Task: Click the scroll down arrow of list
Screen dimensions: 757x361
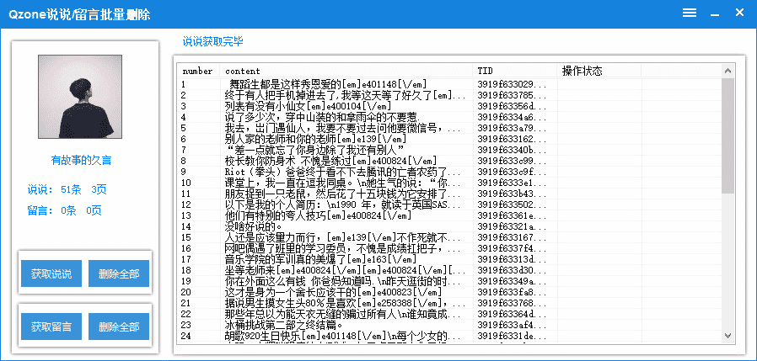Action: [x=728, y=336]
